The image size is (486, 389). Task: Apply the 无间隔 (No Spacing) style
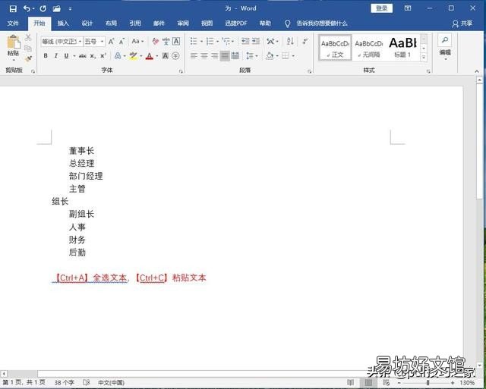(369, 47)
